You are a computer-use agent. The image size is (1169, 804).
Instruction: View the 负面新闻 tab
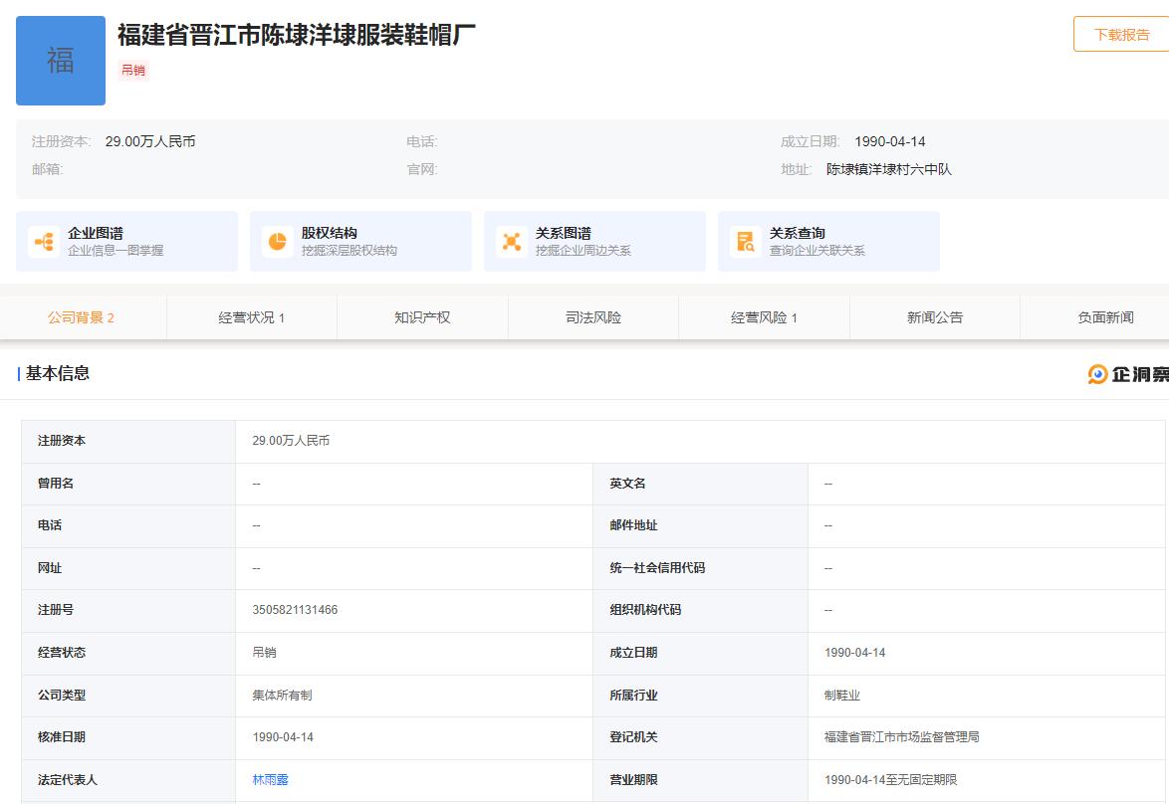coord(1104,316)
